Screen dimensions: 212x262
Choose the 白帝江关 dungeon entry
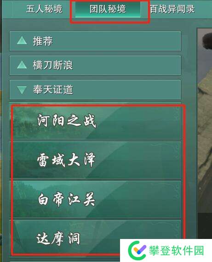pos(97,199)
